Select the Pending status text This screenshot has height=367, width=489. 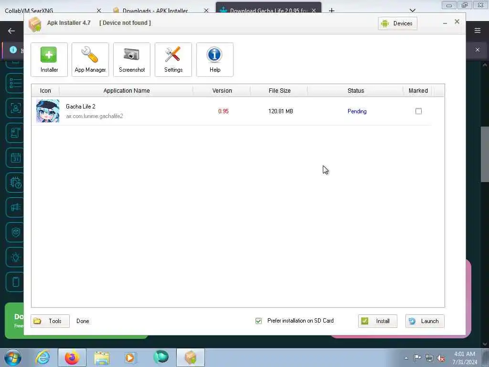tap(357, 111)
